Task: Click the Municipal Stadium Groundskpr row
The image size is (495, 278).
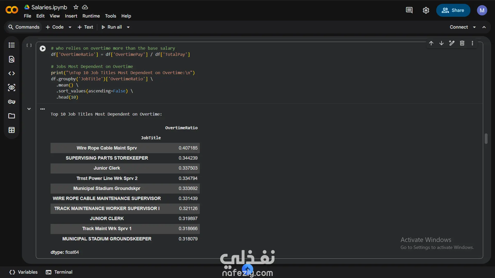Action: pos(125,188)
